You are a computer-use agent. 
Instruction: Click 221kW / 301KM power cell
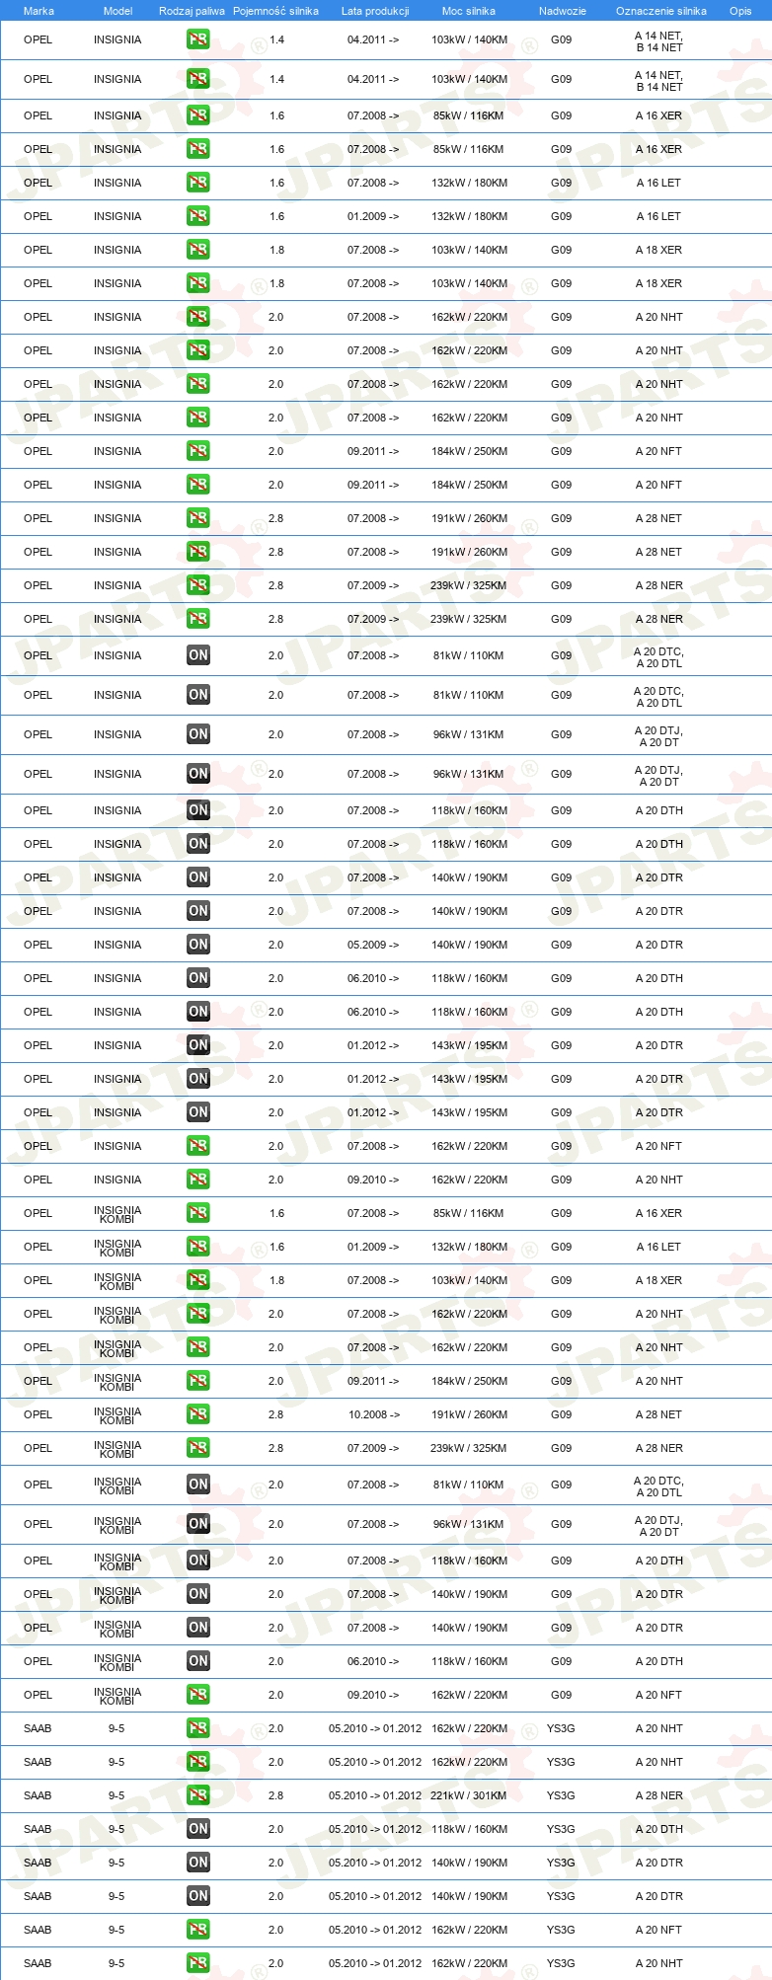tap(469, 1795)
